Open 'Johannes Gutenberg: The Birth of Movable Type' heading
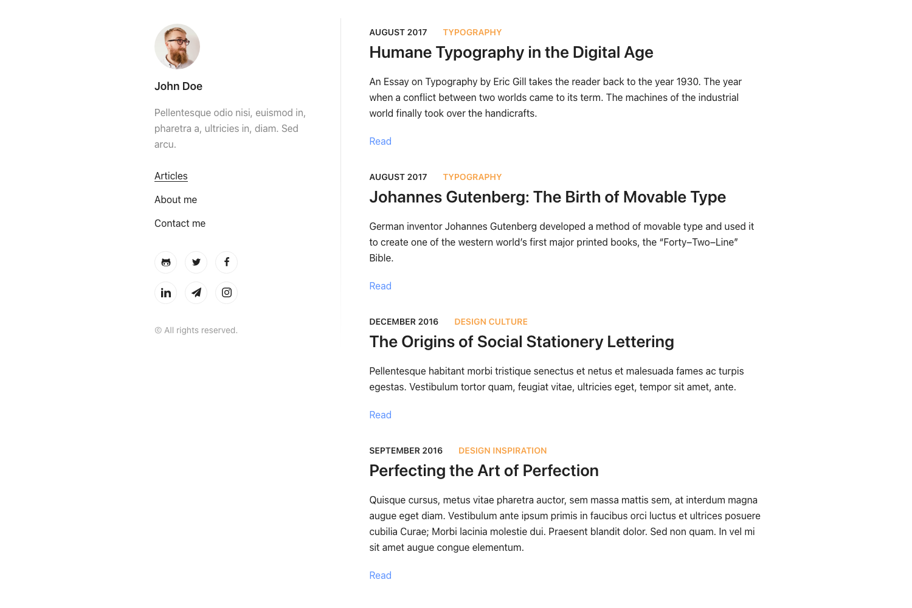Image resolution: width=912 pixels, height=608 pixels. [547, 198]
